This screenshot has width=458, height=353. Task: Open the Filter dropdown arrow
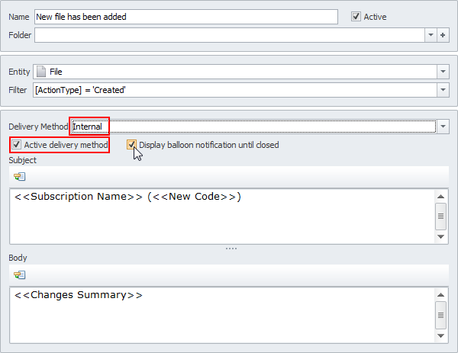[x=443, y=90]
